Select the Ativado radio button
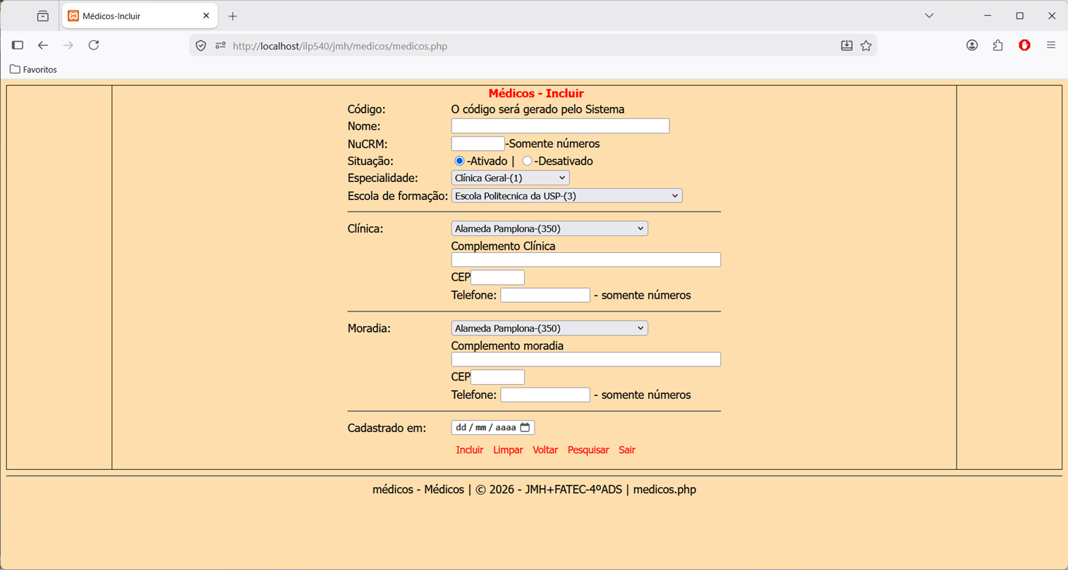The height and width of the screenshot is (570, 1068). tap(459, 161)
